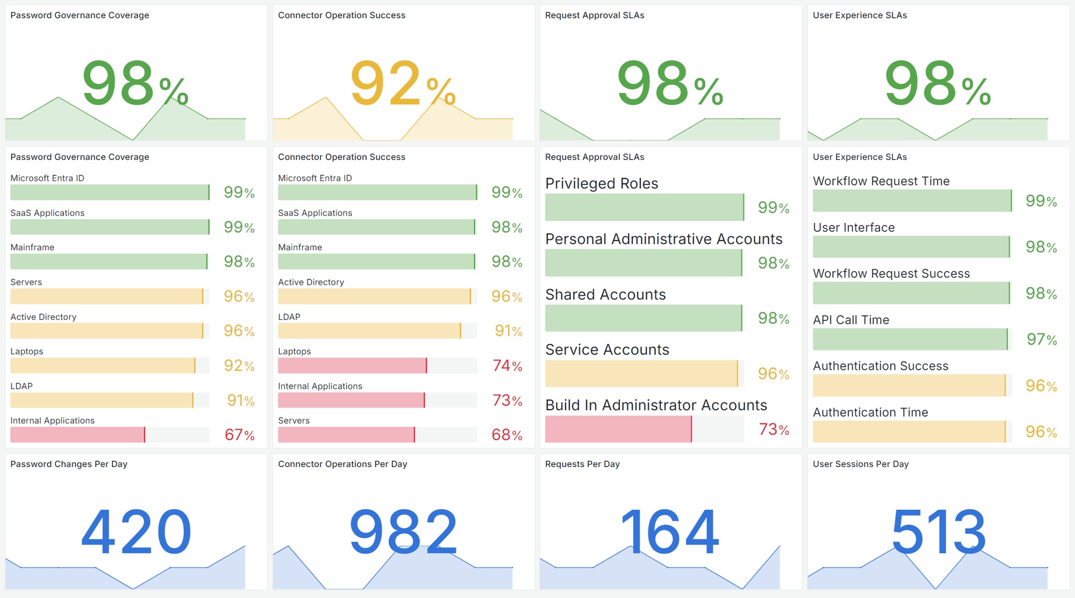
Task: Click the Requests Per Day panel title
Action: point(582,464)
